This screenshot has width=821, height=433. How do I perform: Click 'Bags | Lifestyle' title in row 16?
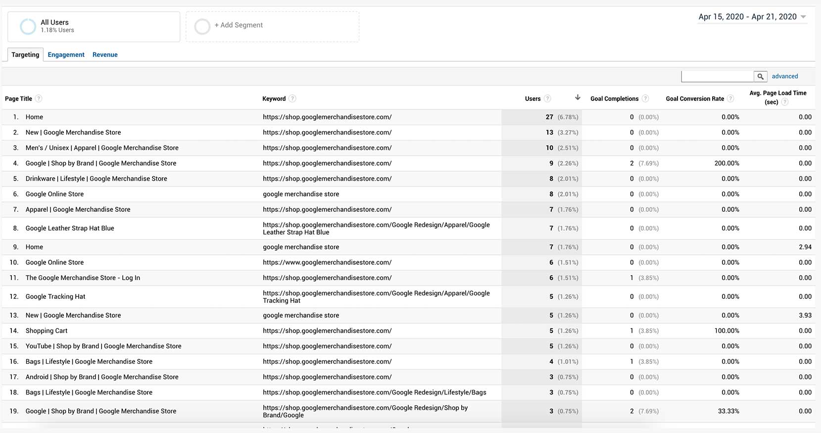coord(89,361)
